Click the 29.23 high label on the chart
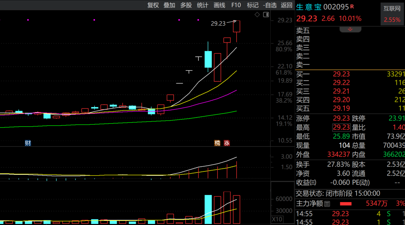The image size is (405, 225). click(218, 24)
